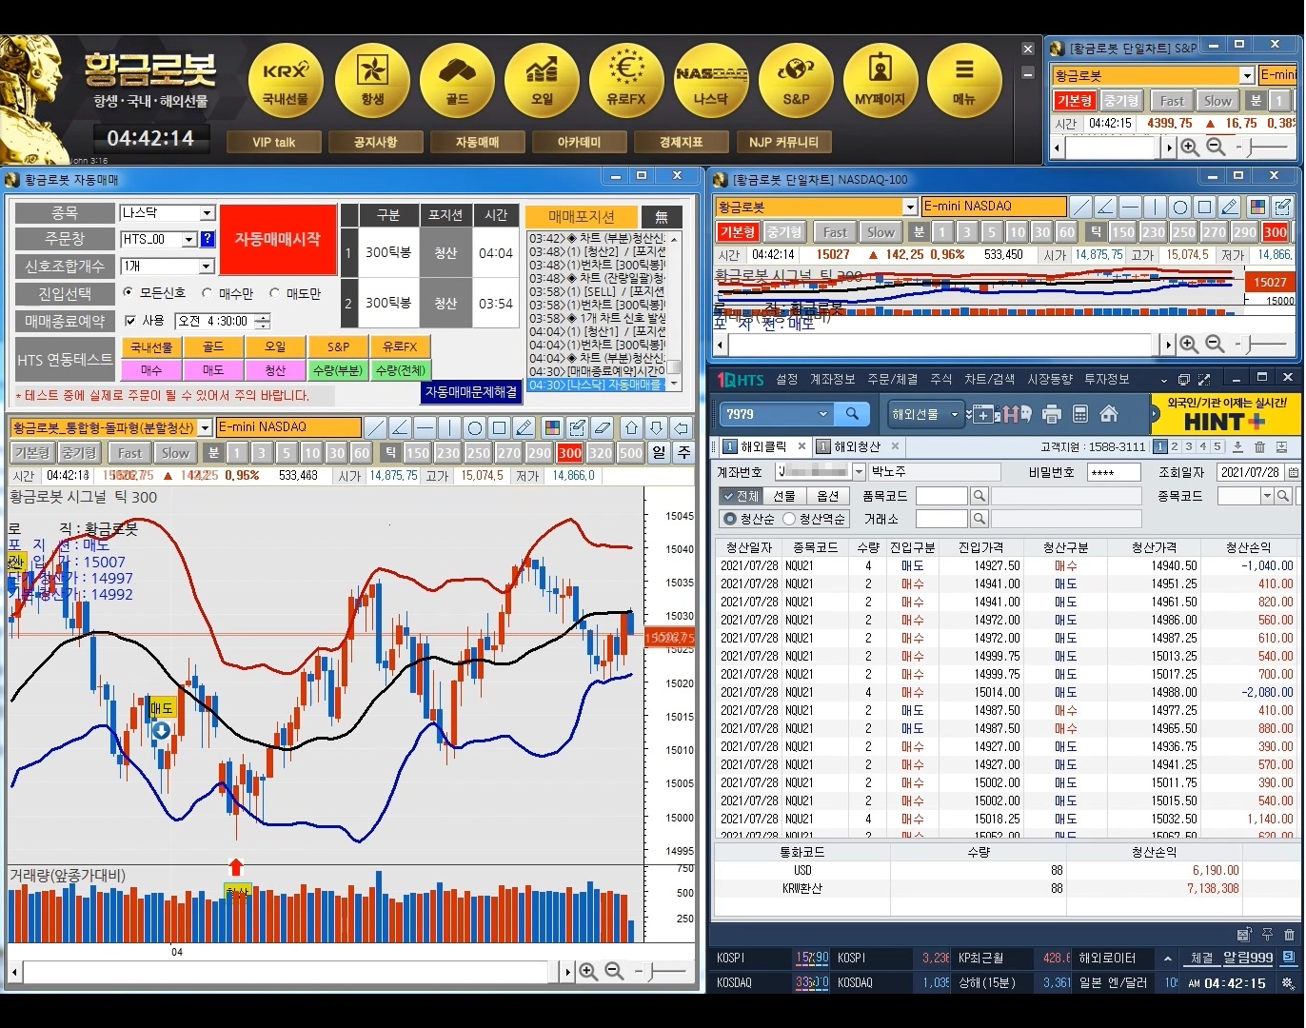Select 300 tick button in main chart
This screenshot has height=1028, width=1306.
point(569,453)
